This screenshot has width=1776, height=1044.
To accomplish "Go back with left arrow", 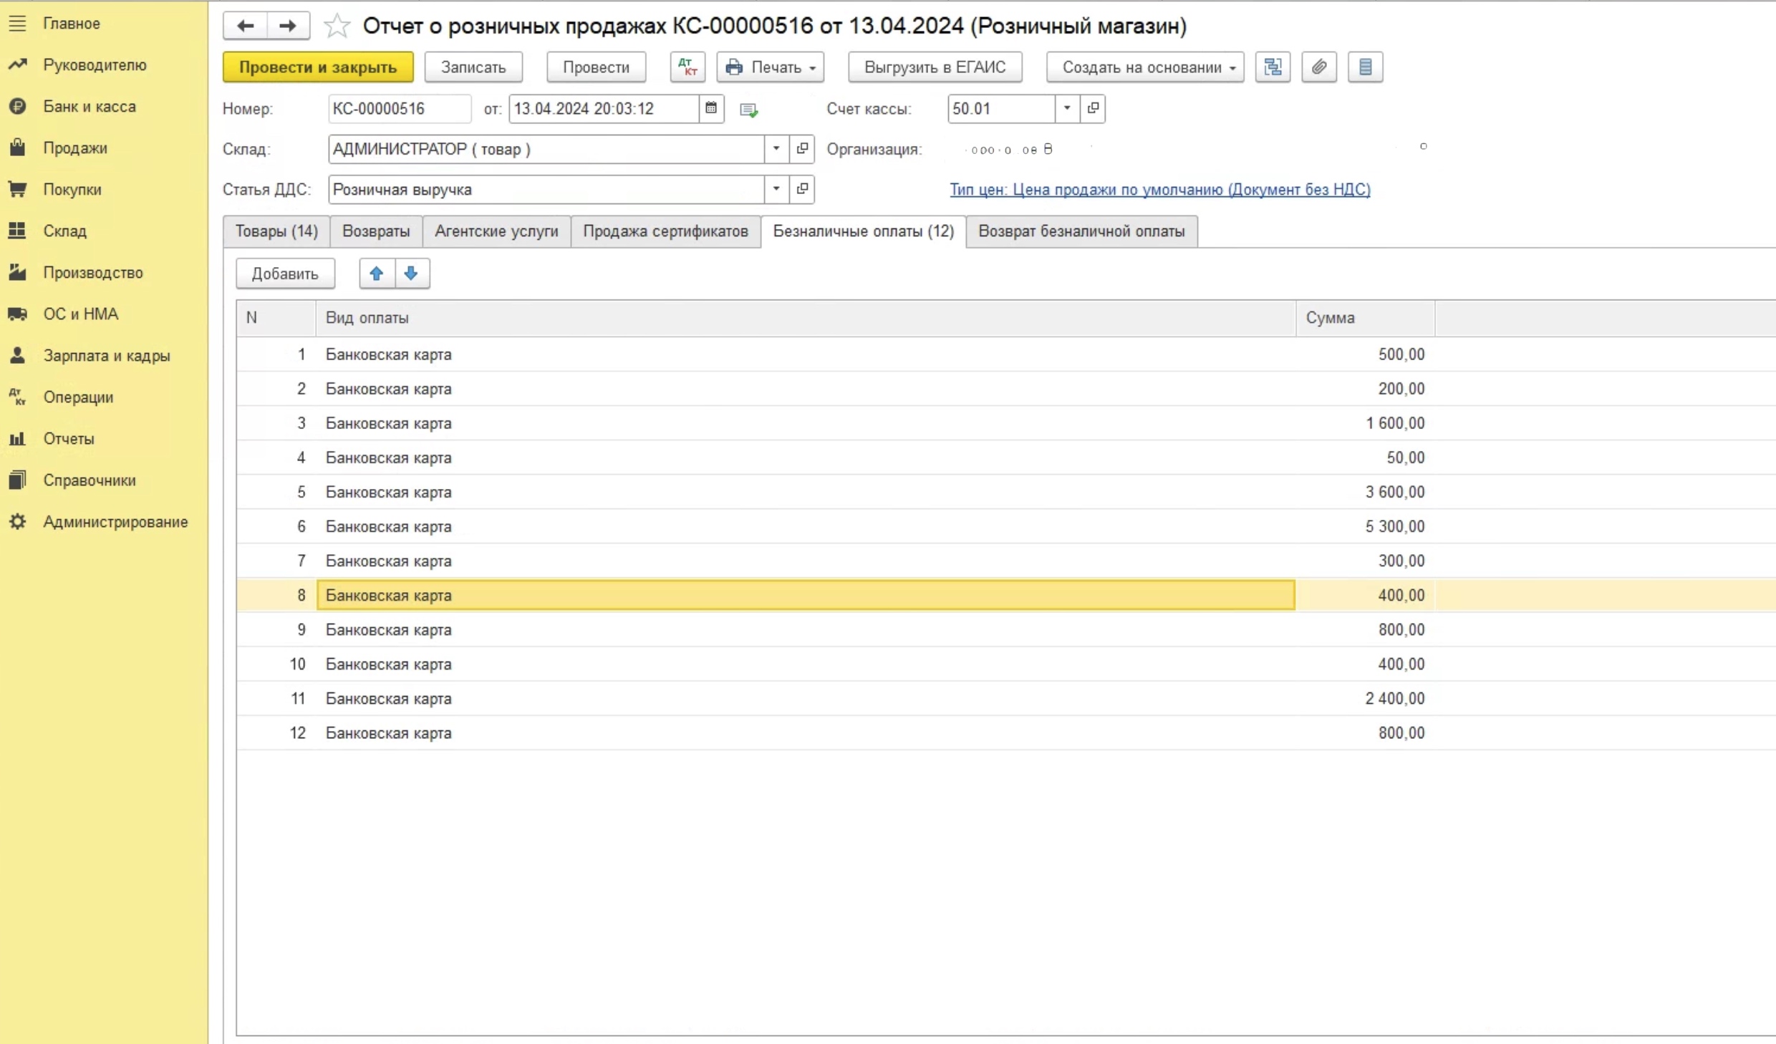I will click(x=245, y=26).
